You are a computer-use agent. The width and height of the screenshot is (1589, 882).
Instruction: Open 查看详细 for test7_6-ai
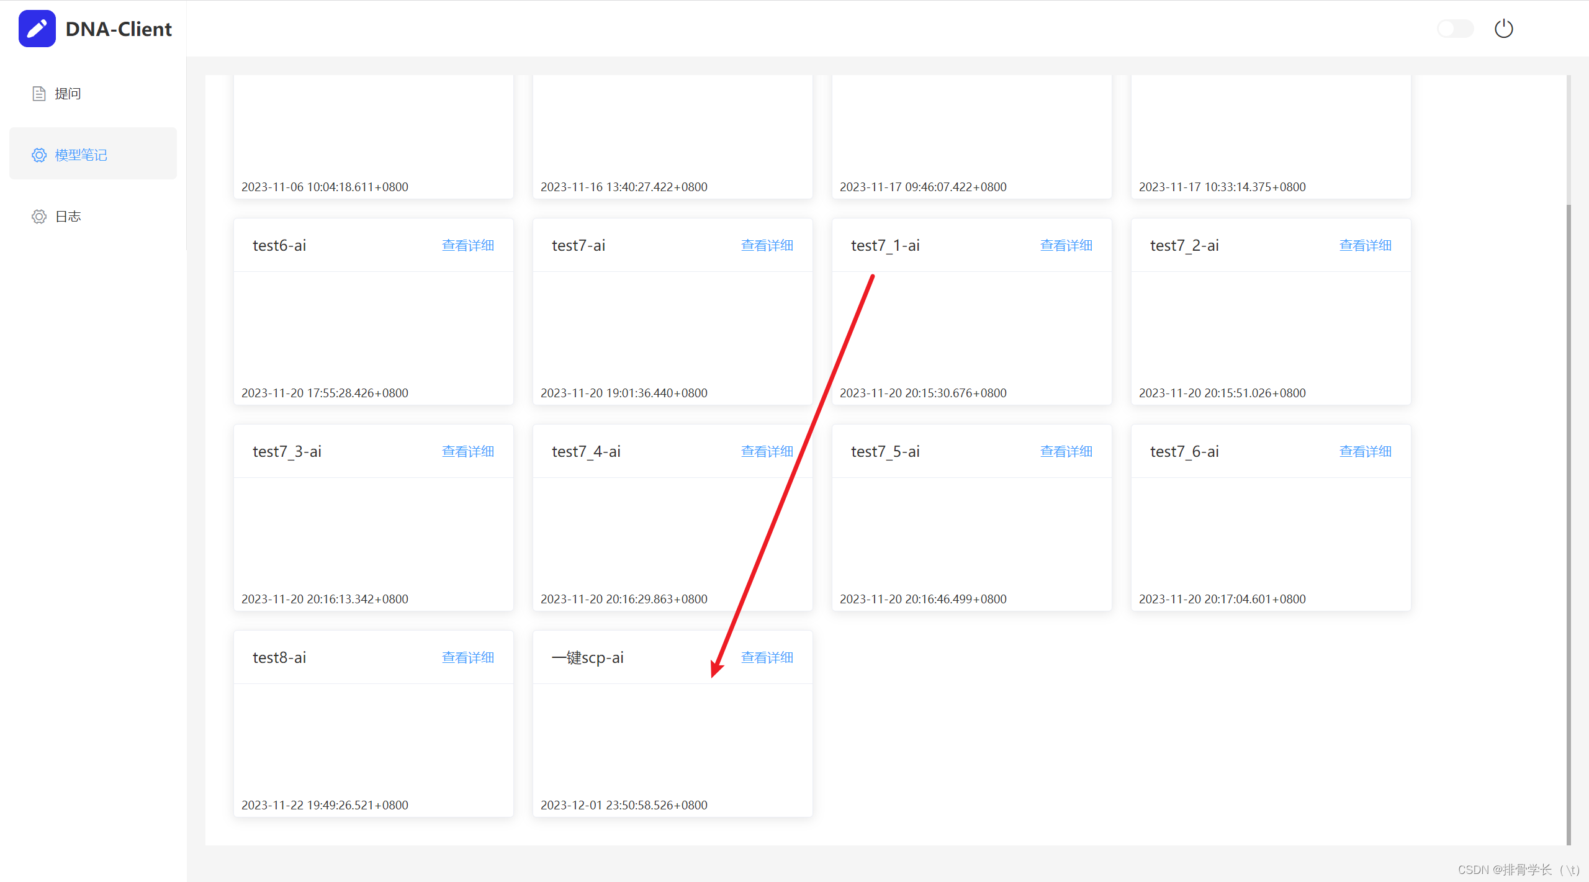[x=1366, y=452]
